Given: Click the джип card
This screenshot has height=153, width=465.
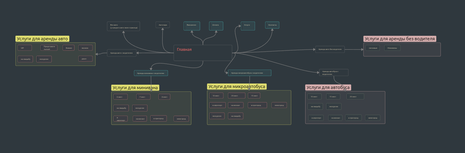Looking at the screenshot, I should coord(85,59).
